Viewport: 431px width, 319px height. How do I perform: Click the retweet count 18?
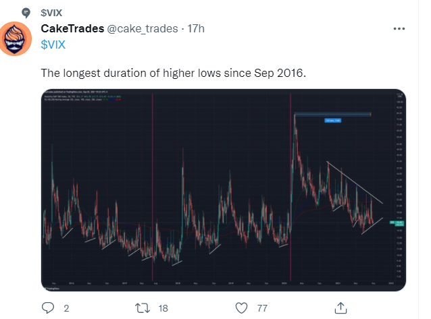(x=163, y=308)
